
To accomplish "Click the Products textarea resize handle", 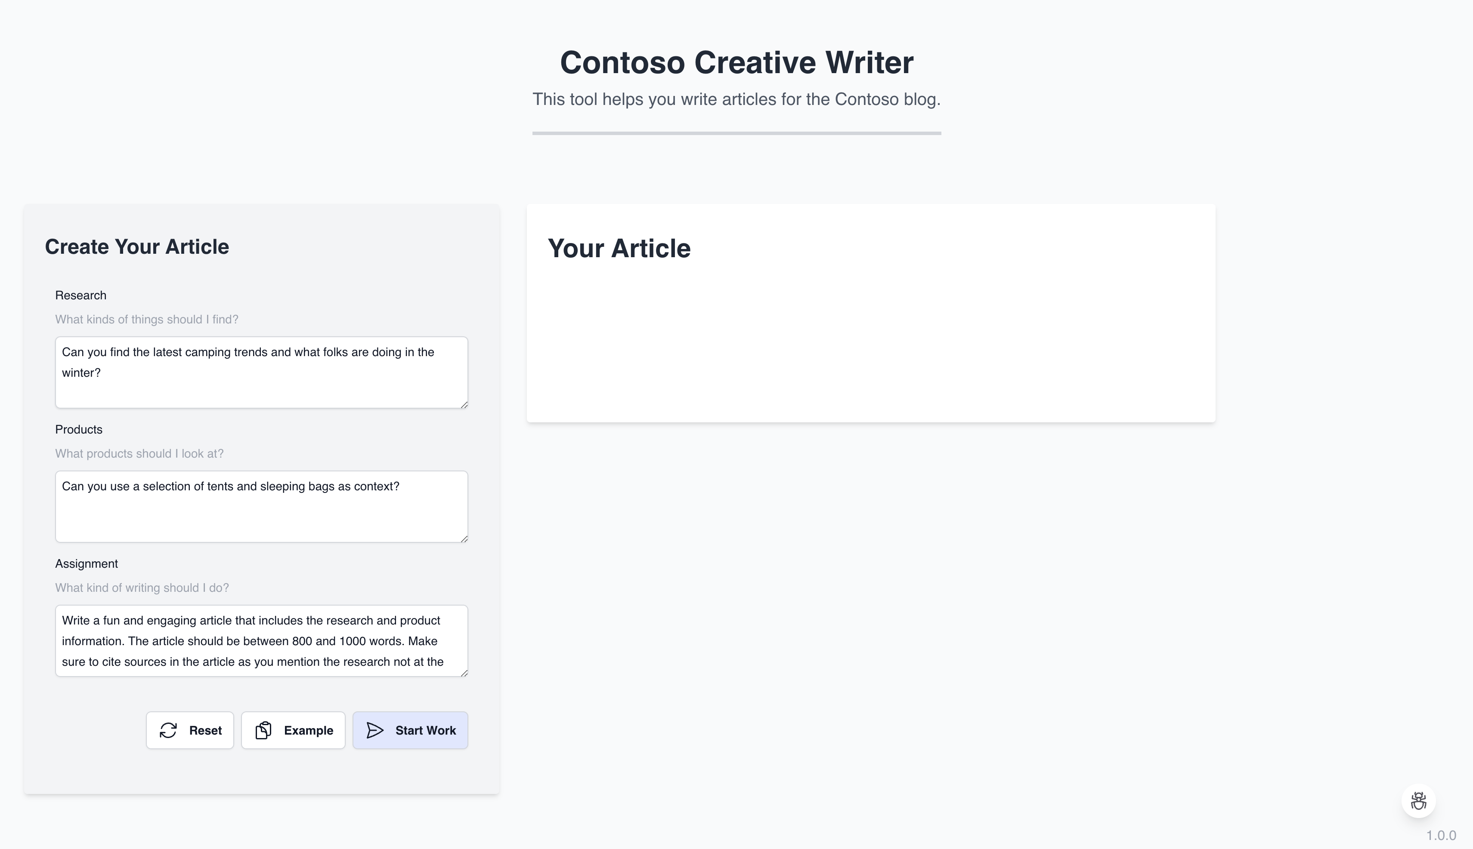I will click(x=464, y=538).
